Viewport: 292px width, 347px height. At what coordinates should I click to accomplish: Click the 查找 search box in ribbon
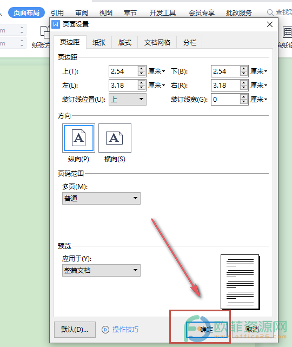(x=280, y=12)
